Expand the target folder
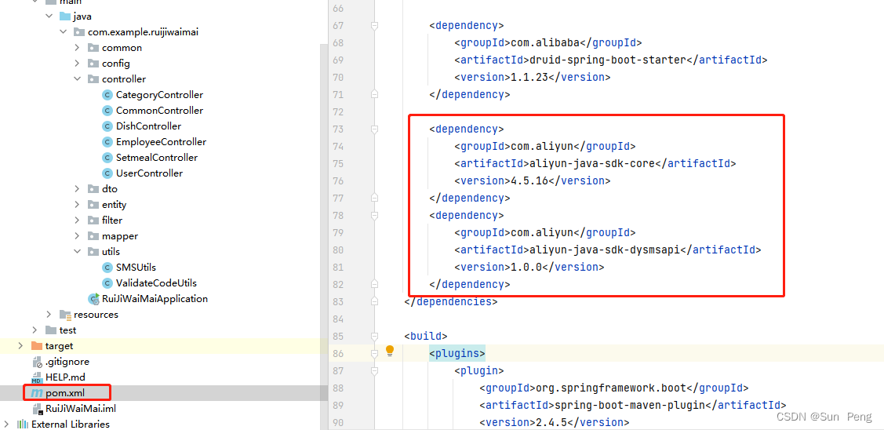884x430 pixels. pyautogui.click(x=21, y=345)
